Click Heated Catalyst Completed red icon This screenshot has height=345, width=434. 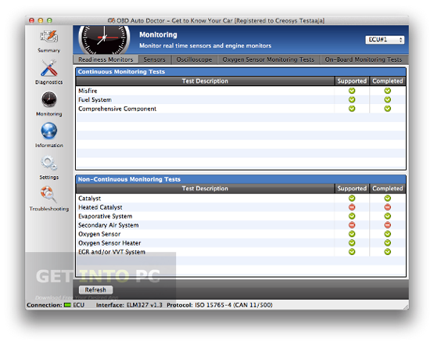point(388,207)
